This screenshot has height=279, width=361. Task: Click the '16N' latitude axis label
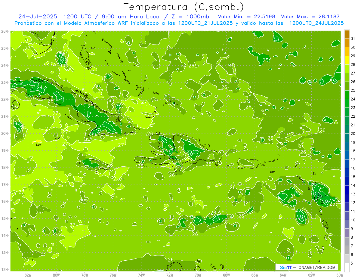[5, 201]
